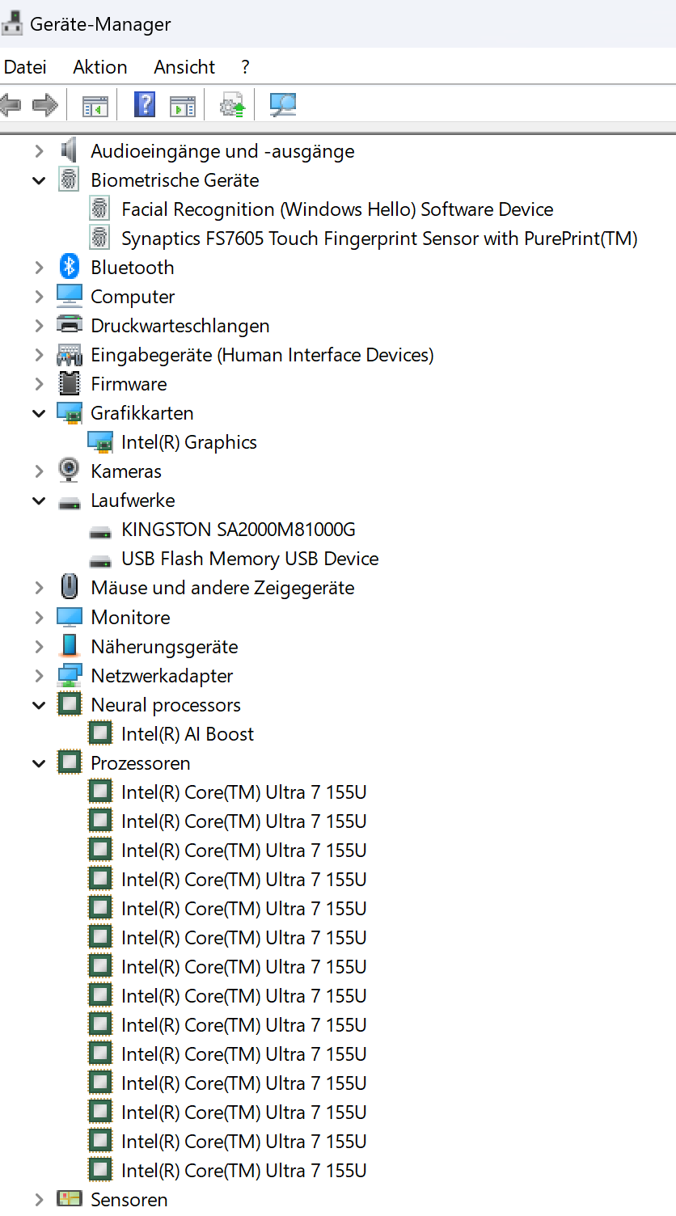Open the Aktion menu

[99, 66]
